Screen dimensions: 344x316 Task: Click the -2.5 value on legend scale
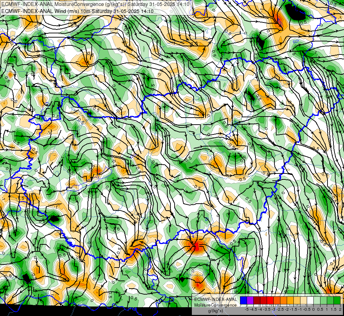pos(280,309)
